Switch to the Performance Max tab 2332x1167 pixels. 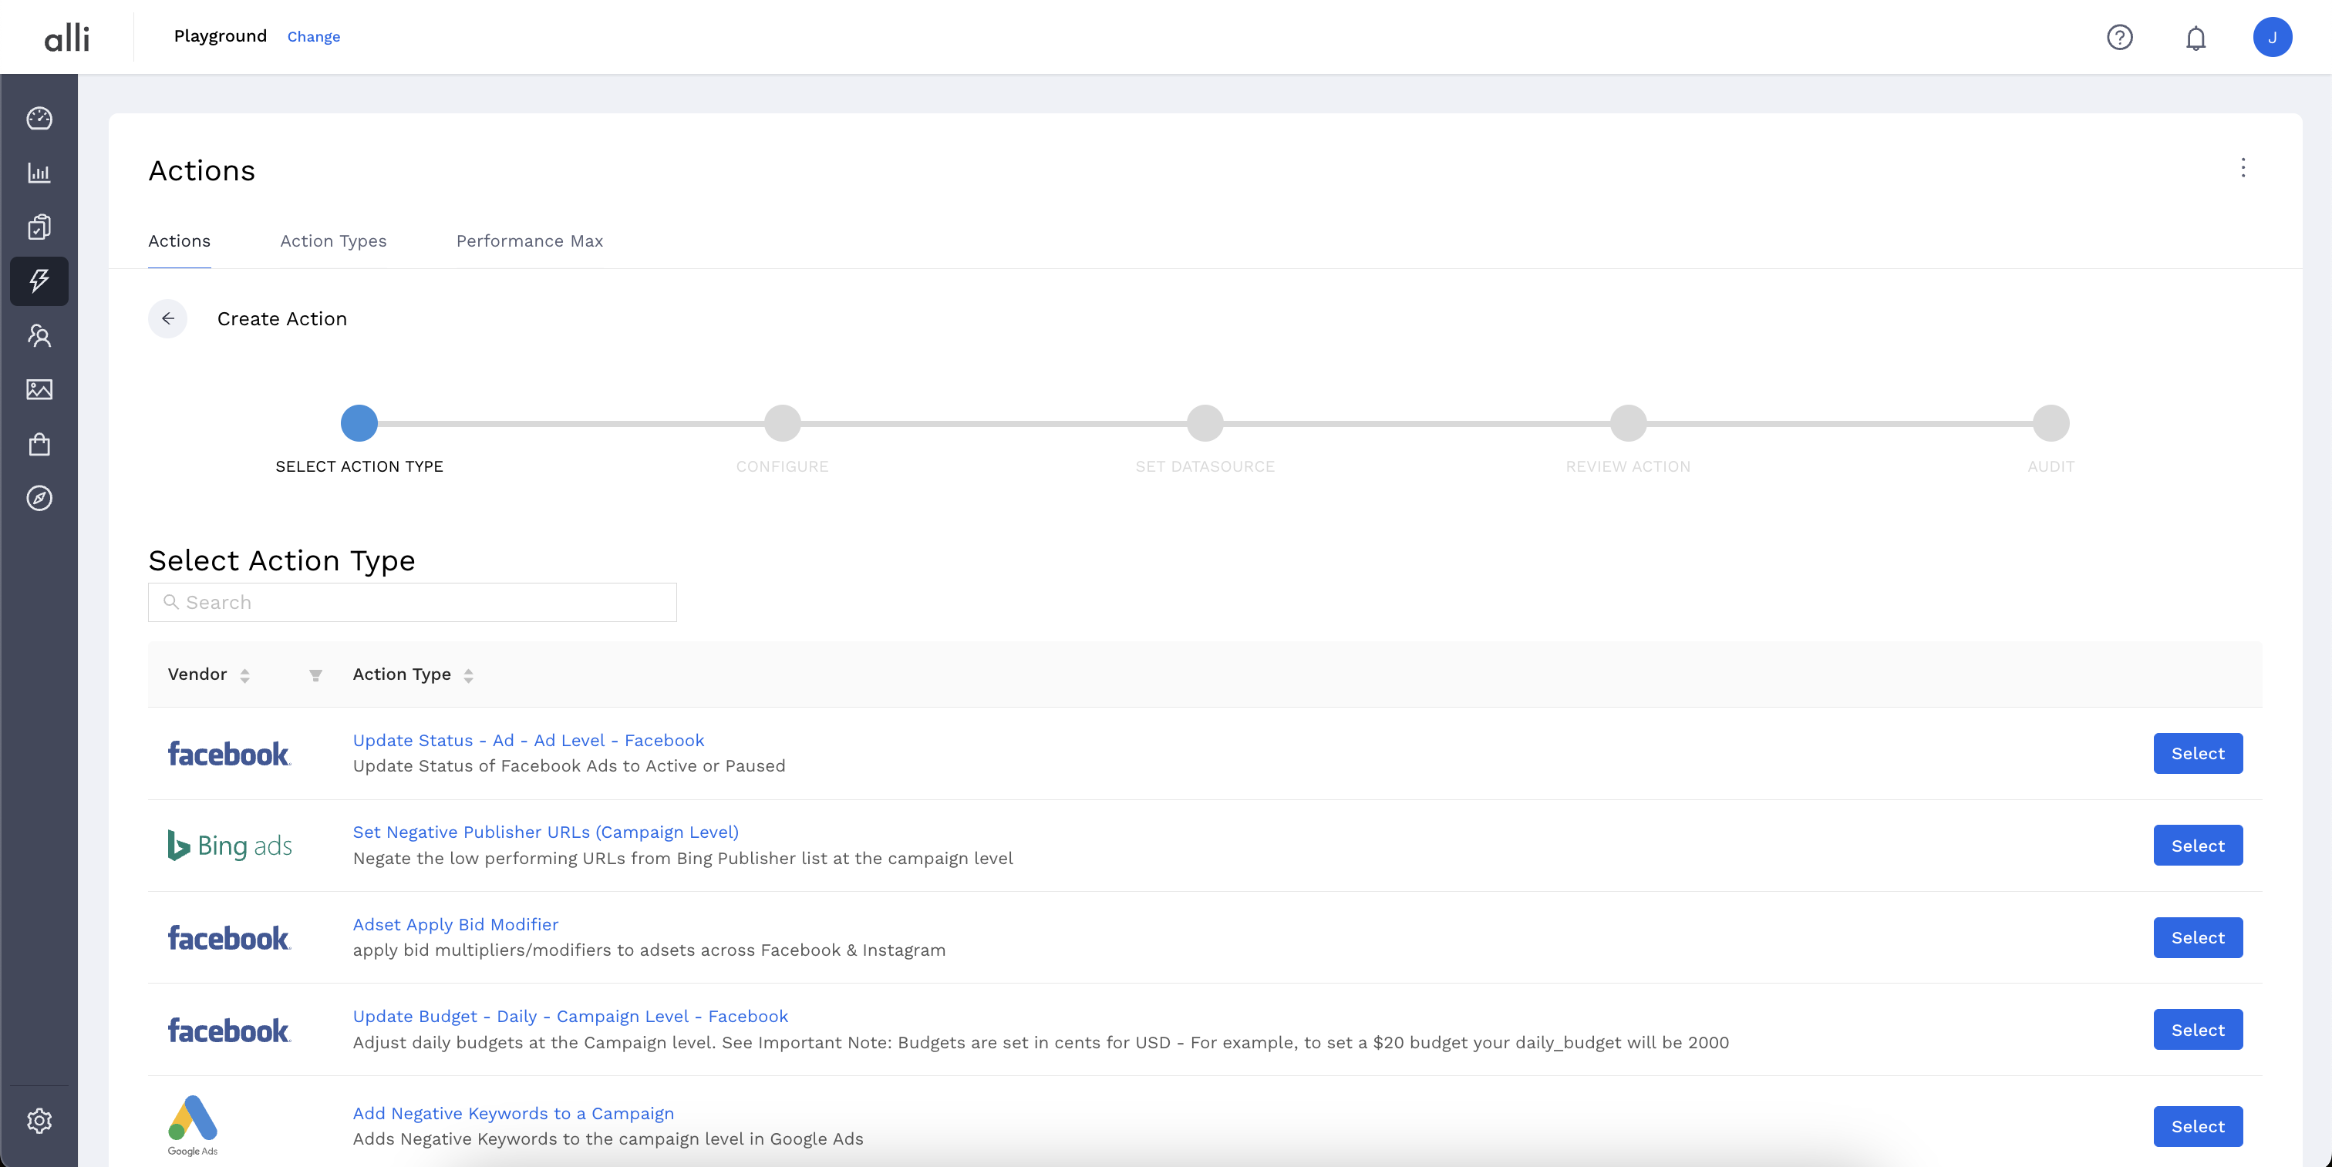click(x=529, y=240)
